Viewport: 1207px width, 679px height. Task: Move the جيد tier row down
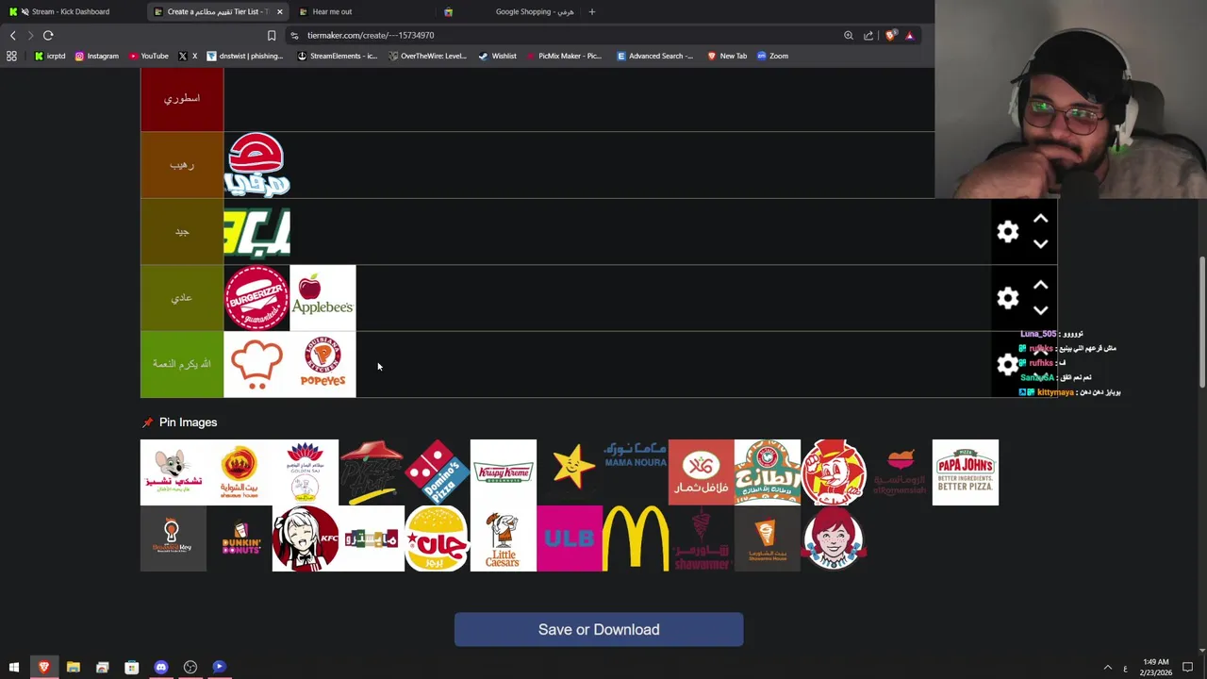(x=1040, y=244)
